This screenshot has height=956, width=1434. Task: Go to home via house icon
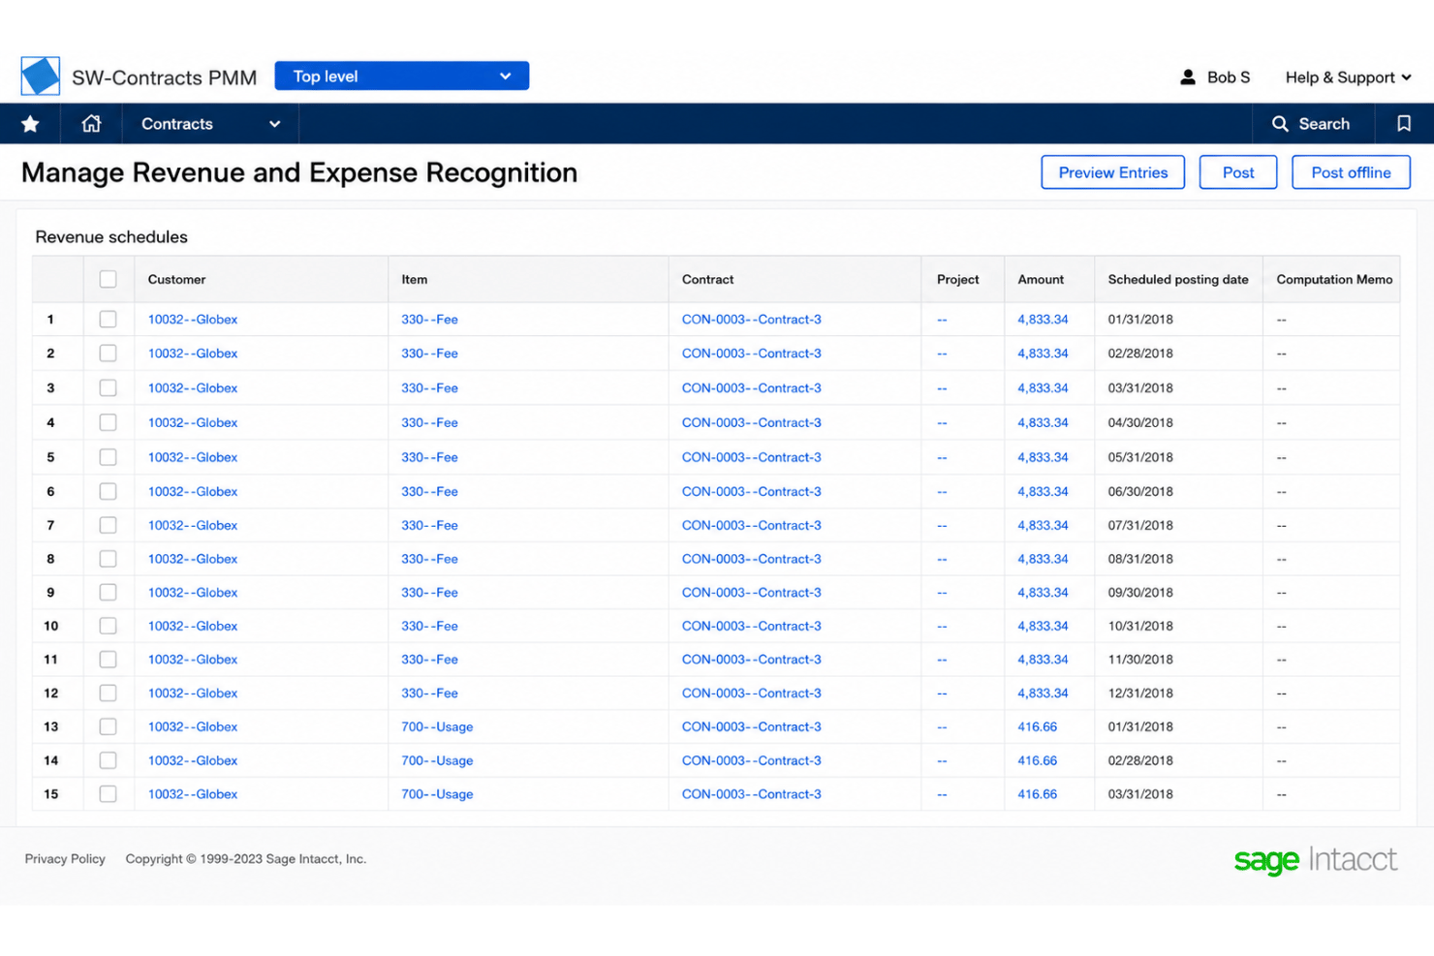tap(91, 124)
